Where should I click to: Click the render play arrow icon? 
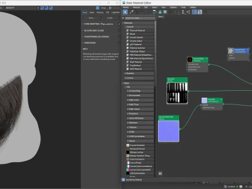point(110,8)
